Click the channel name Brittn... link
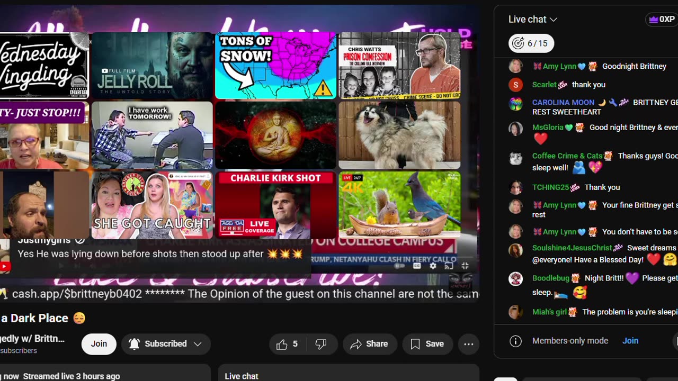The image size is (678, 381). tap(32, 339)
